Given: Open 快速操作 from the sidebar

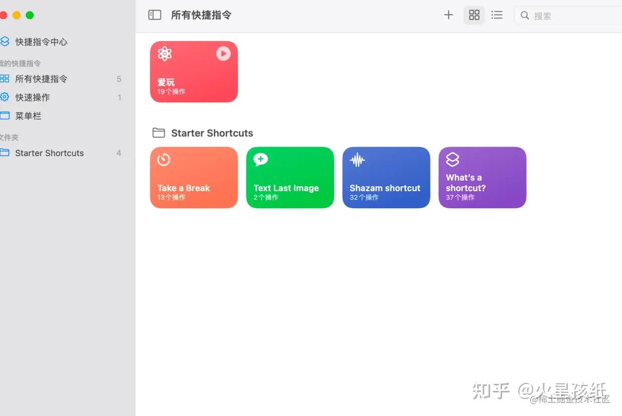Looking at the screenshot, I should tap(30, 97).
